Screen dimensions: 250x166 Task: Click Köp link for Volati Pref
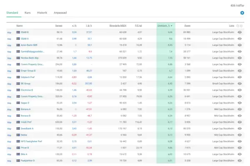(9, 122)
